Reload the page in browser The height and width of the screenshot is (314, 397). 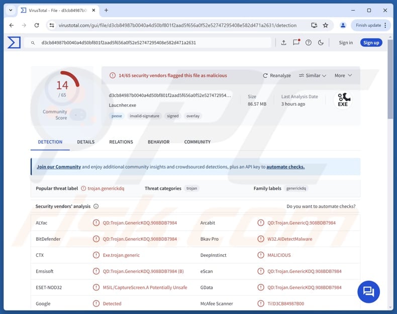pyautogui.click(x=37, y=25)
